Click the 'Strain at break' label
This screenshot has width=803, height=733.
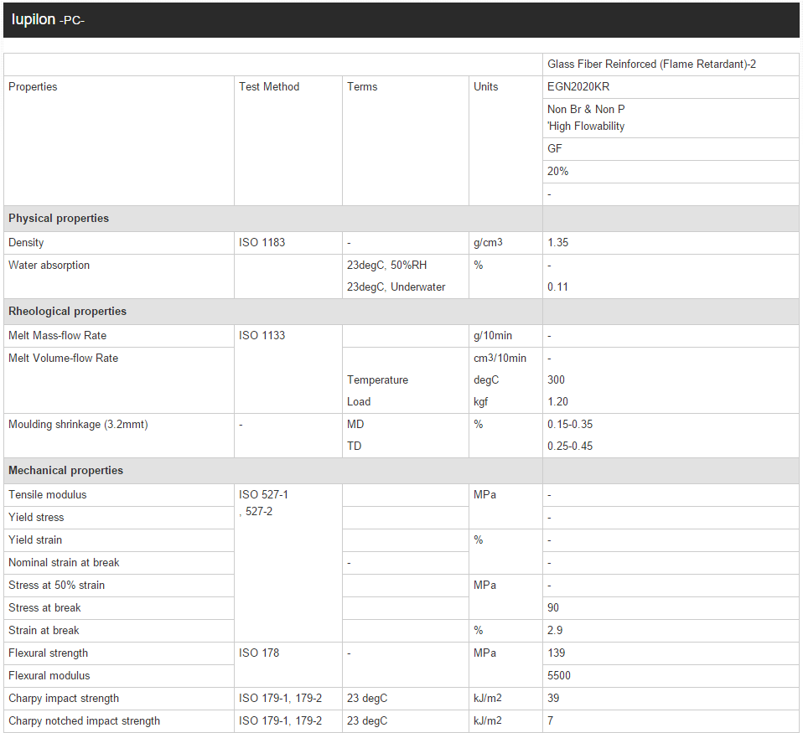44,630
